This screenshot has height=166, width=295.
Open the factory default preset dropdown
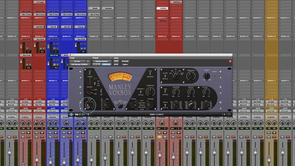point(101,61)
